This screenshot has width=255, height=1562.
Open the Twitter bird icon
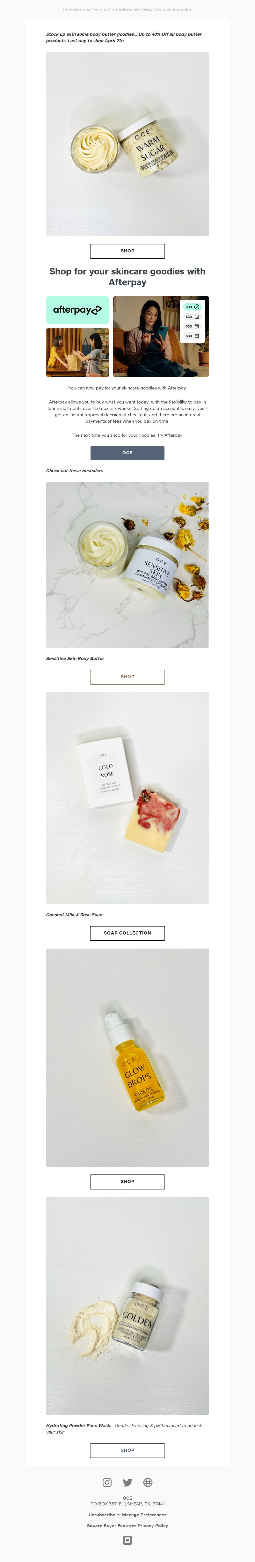coord(127,1482)
